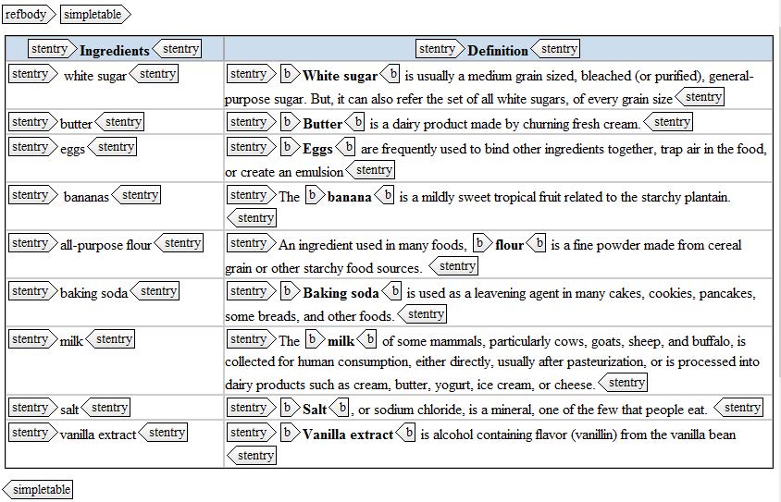Screen dimensions: 781x502
Task: Click the Definition column header text
Action: (x=498, y=51)
